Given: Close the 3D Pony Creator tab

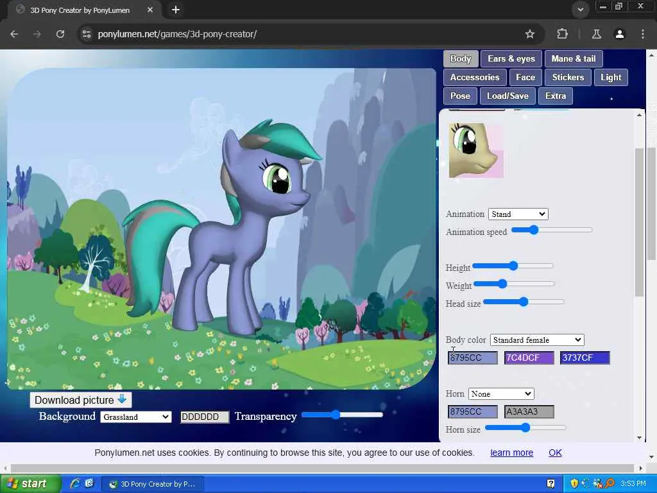Looking at the screenshot, I should click(150, 10).
